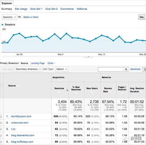This screenshot has width=146, height=145.
Task: Switch to the AdSense tab
Action: pos(82,9)
